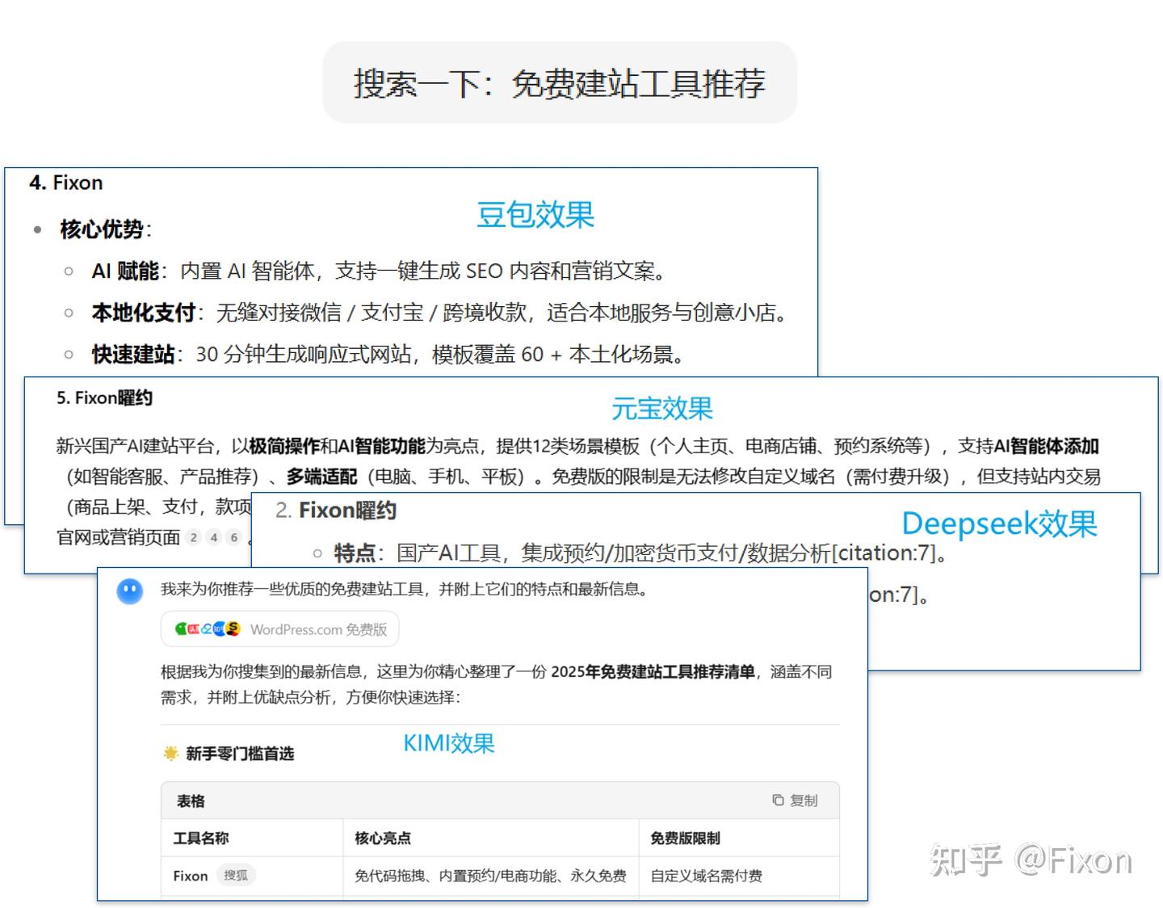Click the 核心亮点 table column header
Image resolution: width=1163 pixels, height=908 pixels.
383,838
